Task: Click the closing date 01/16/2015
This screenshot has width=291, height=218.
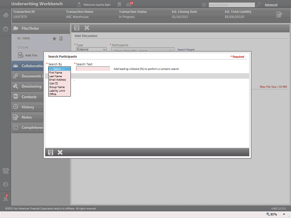Action: coord(180,17)
